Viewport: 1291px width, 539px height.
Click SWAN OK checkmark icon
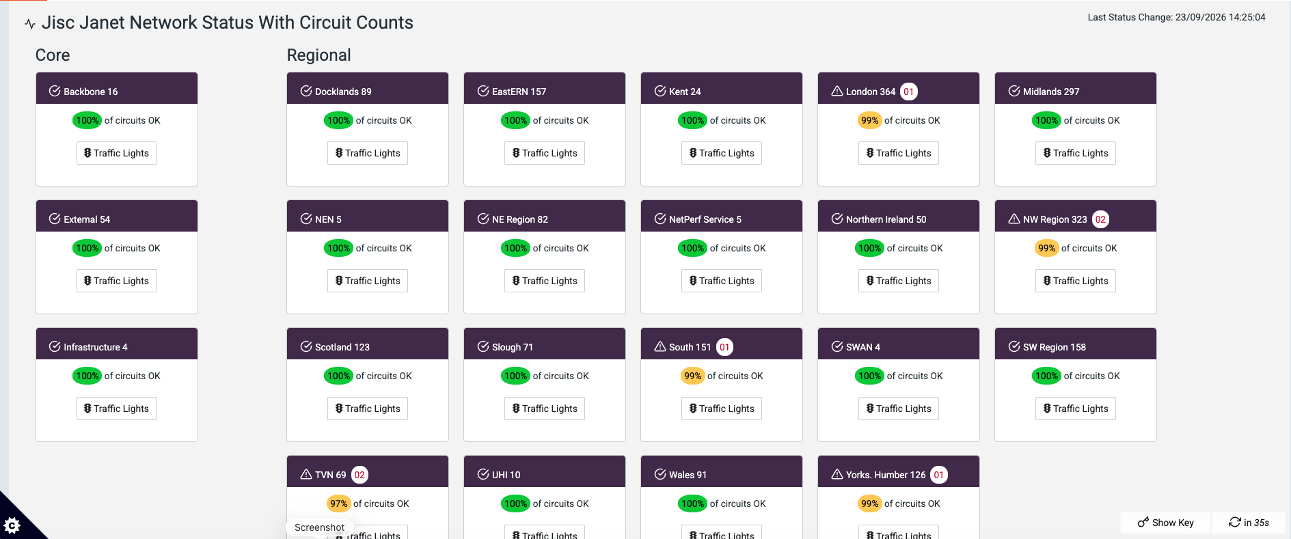[837, 346]
